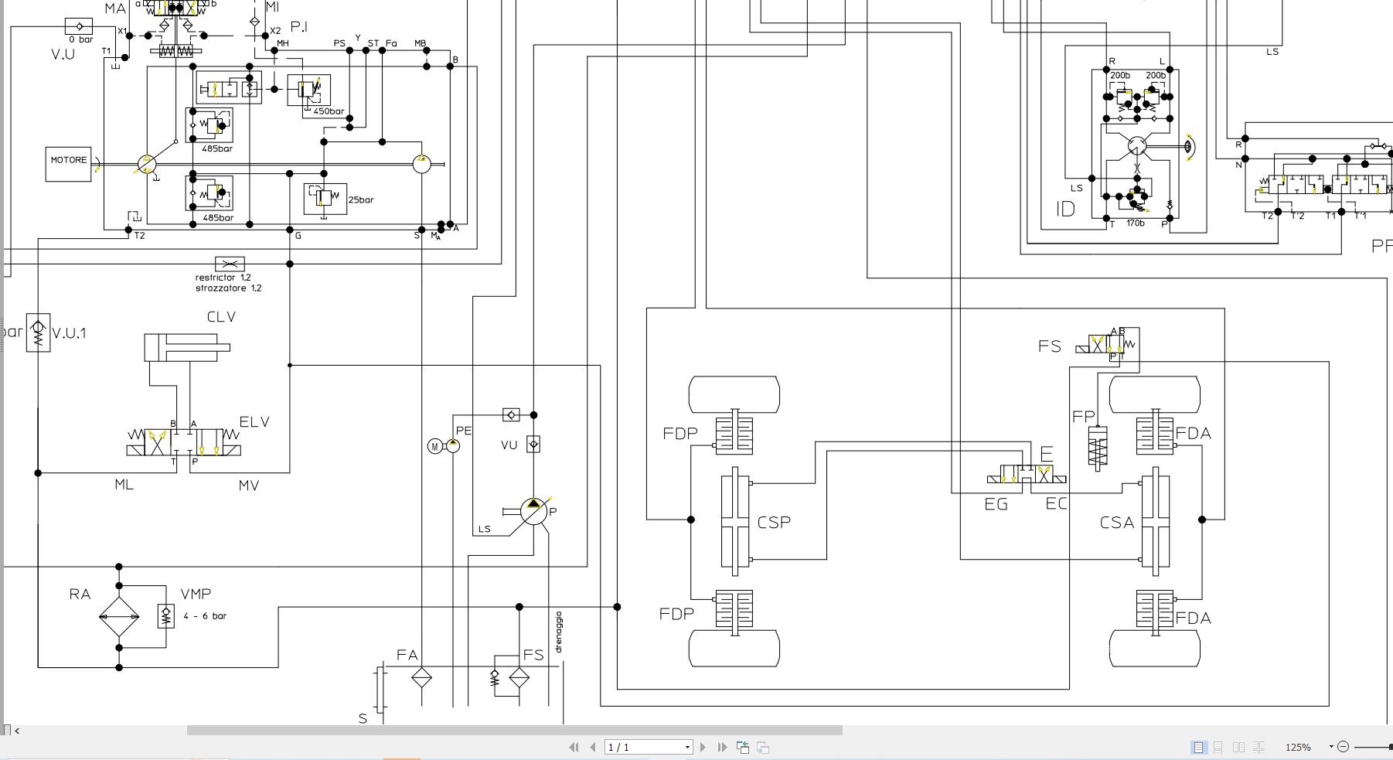This screenshot has width=1393, height=760.
Task: Click the 'MV' port label
Action: 249,486
